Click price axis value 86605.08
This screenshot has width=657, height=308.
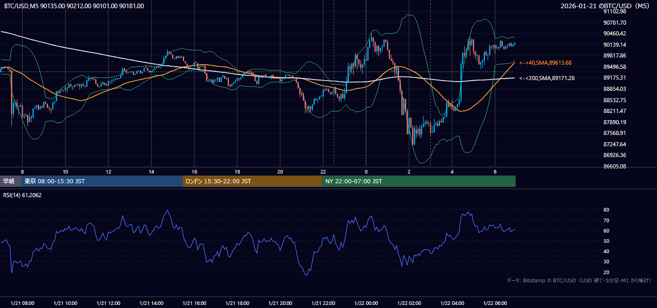615,166
